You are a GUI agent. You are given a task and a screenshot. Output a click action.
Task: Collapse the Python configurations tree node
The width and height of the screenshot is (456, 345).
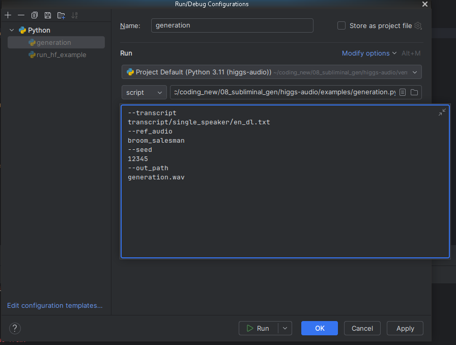click(x=12, y=30)
